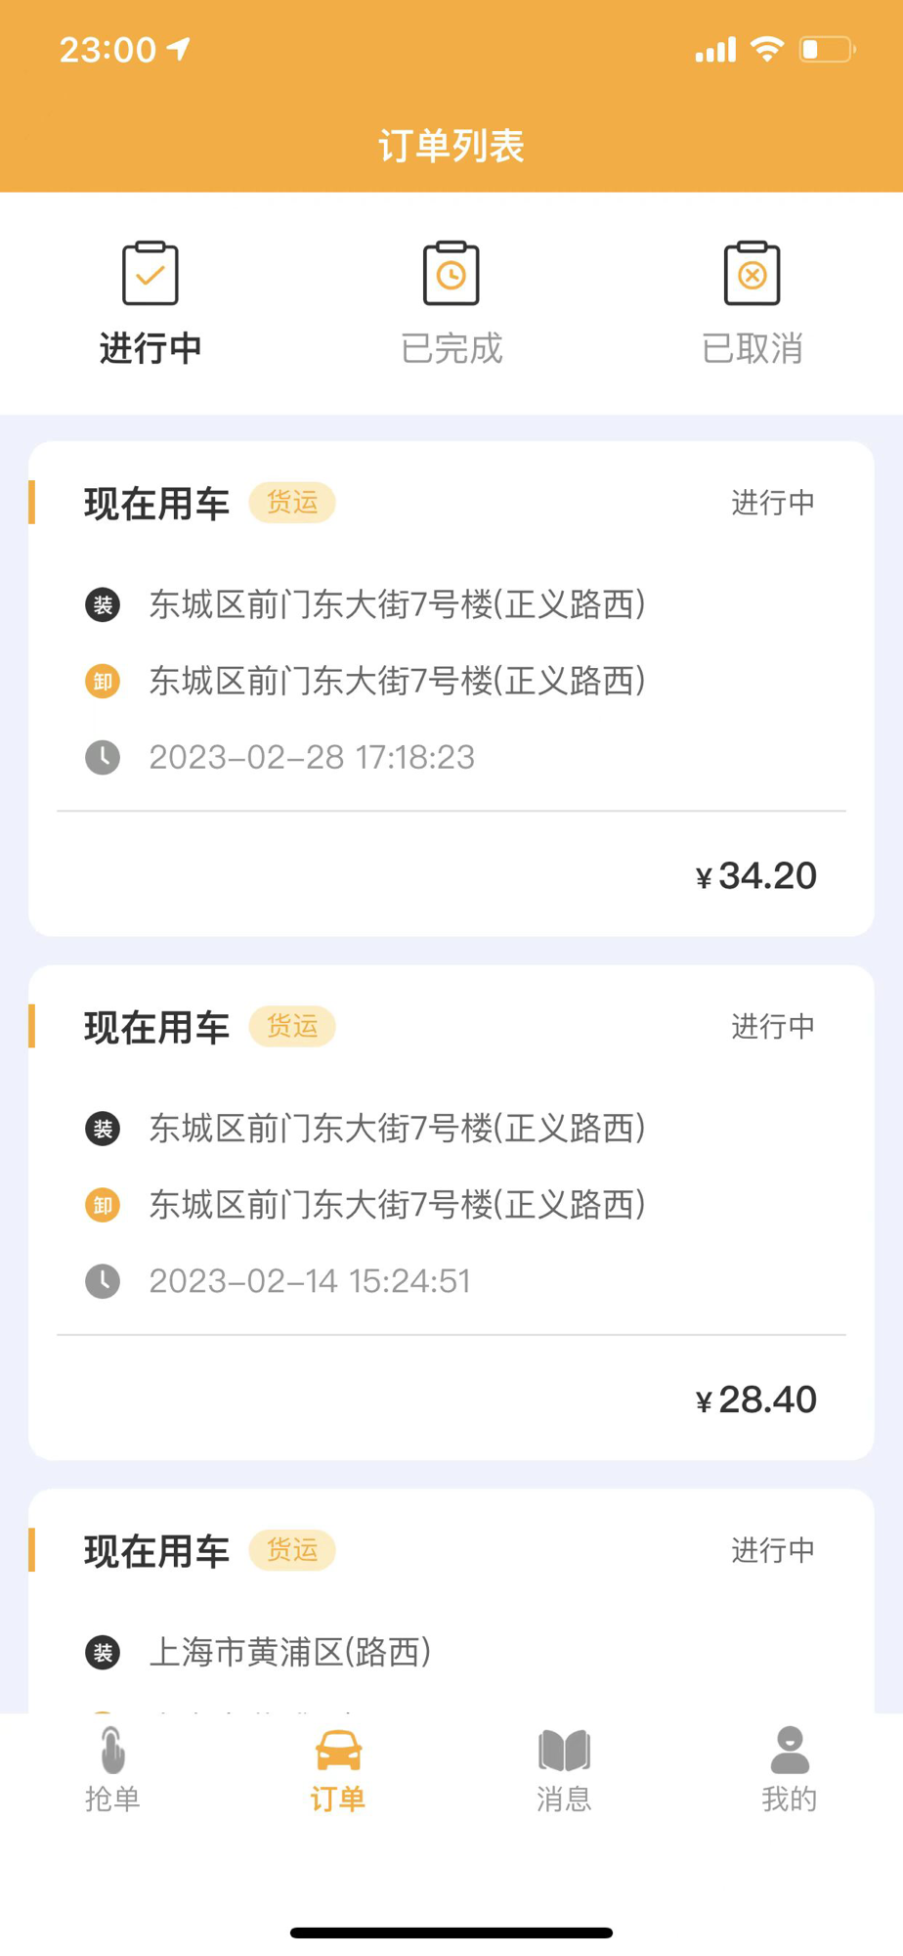
Task: Select the 进行中 tab label
Action: point(150,348)
